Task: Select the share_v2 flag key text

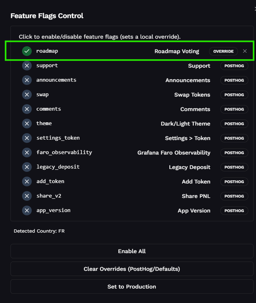Action: click(49, 196)
